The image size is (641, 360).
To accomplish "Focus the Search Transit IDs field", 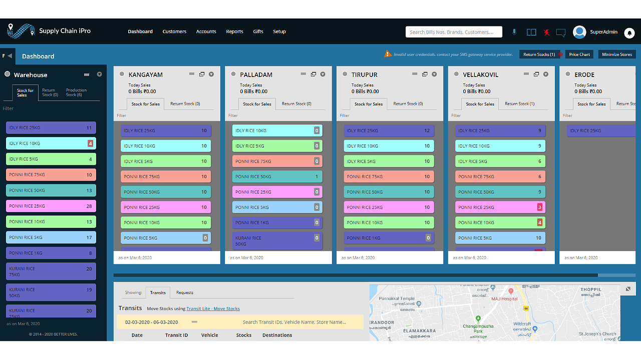I will pyautogui.click(x=294, y=322).
